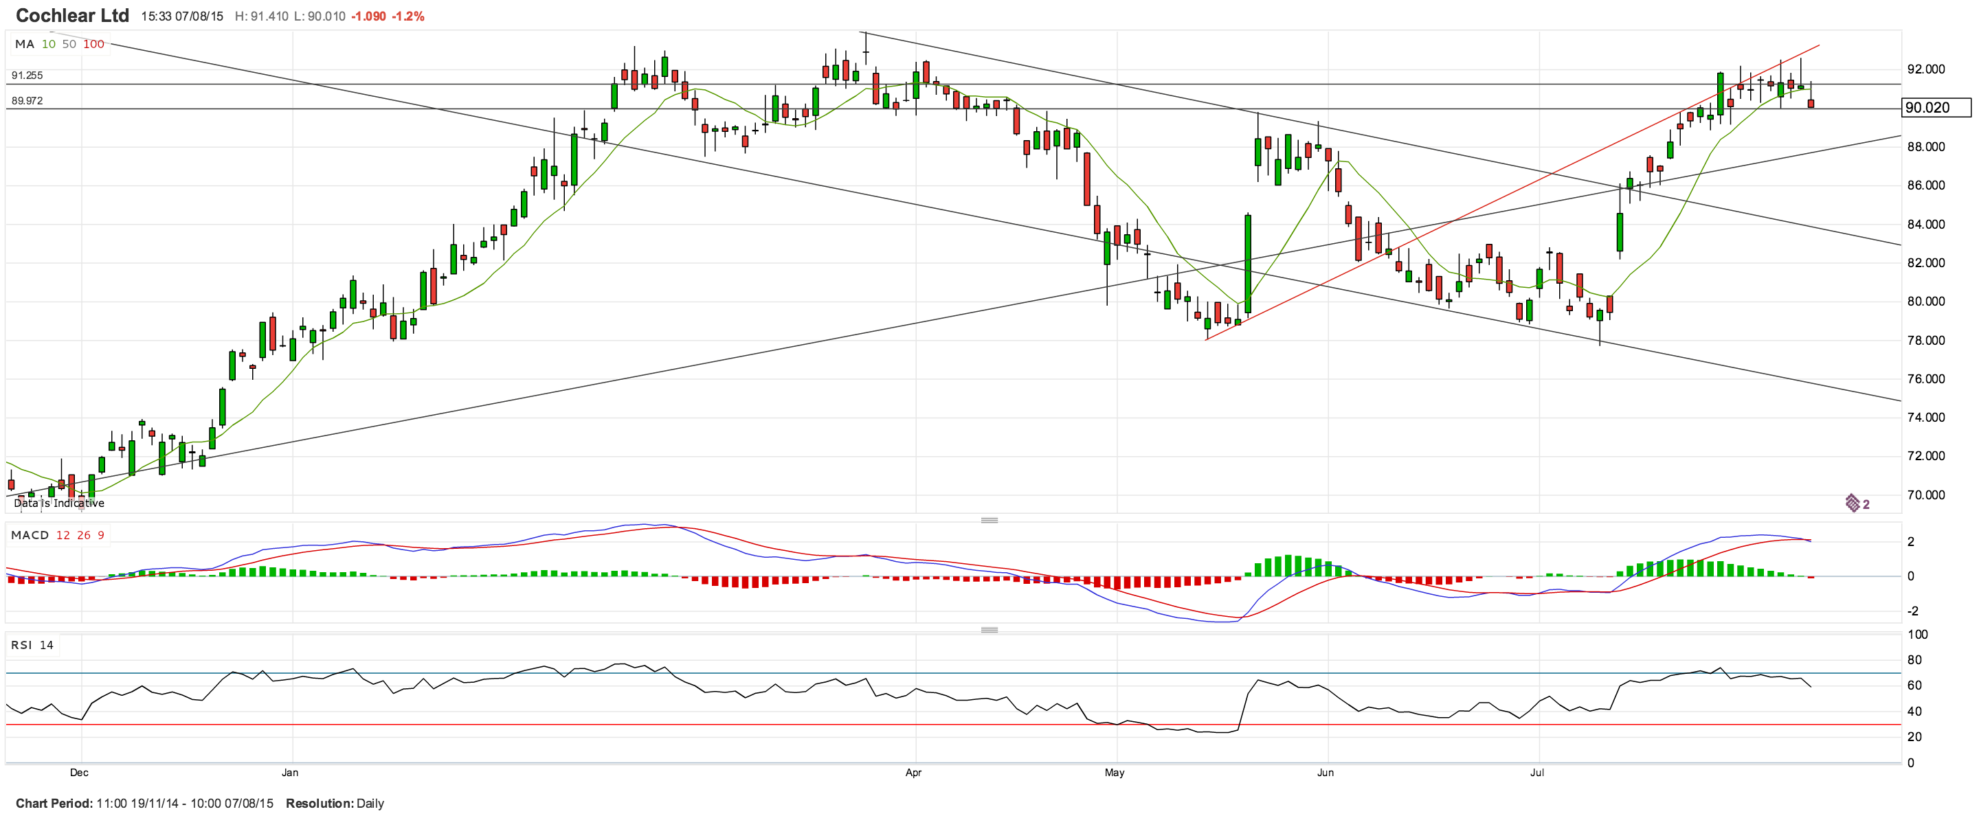Image resolution: width=1979 pixels, height=816 pixels.
Task: Click the 92.000 price axis label
Action: tap(1926, 69)
